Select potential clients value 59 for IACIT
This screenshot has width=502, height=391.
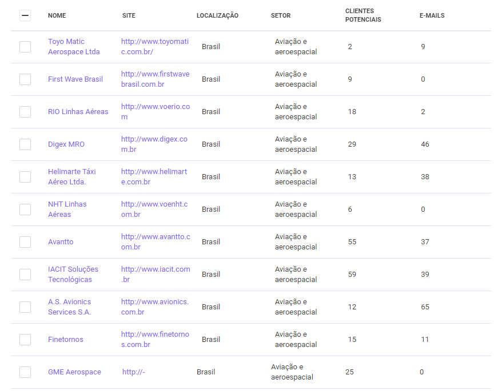click(x=352, y=275)
